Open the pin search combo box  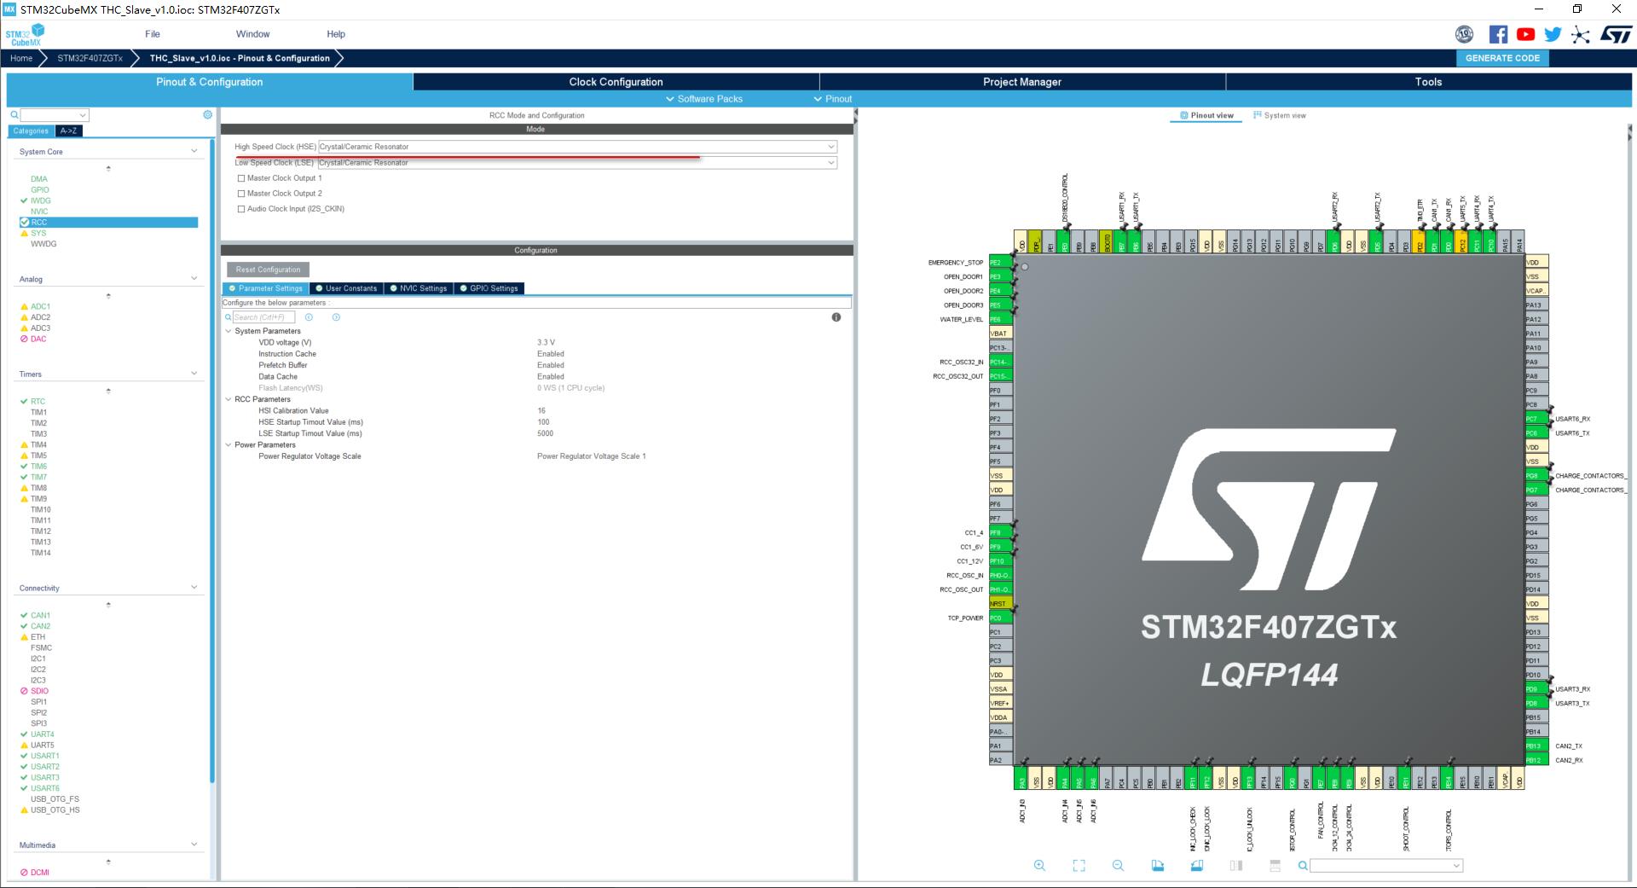tap(1386, 866)
